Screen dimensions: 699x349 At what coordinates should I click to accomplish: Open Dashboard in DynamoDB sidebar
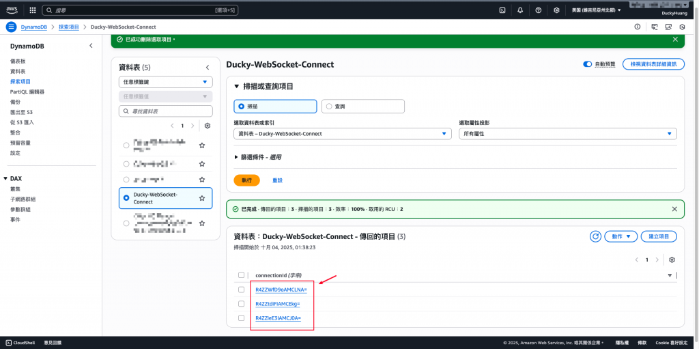point(18,61)
